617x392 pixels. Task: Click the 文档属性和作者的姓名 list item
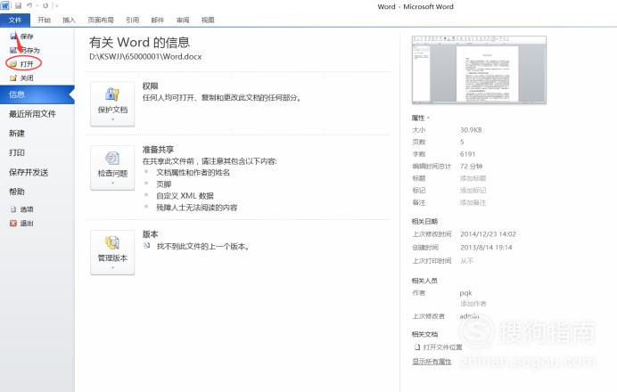click(x=193, y=172)
